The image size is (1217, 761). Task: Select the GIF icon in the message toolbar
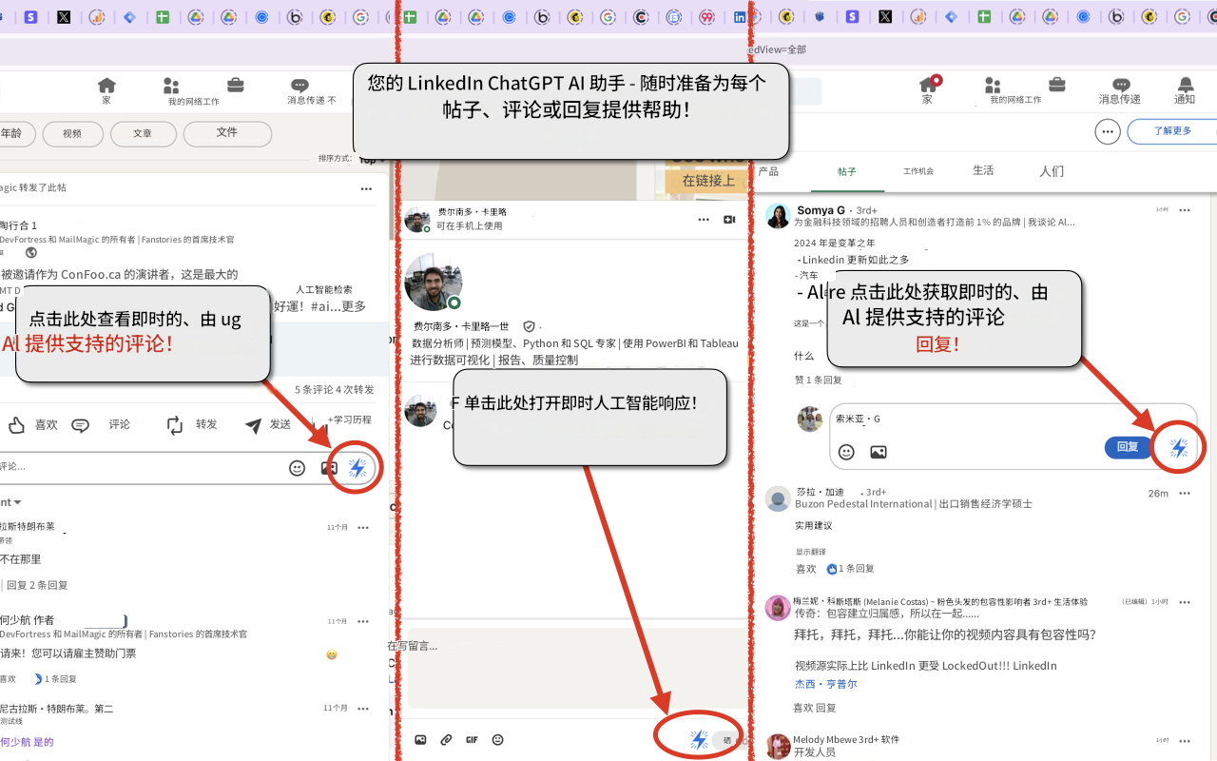472,739
